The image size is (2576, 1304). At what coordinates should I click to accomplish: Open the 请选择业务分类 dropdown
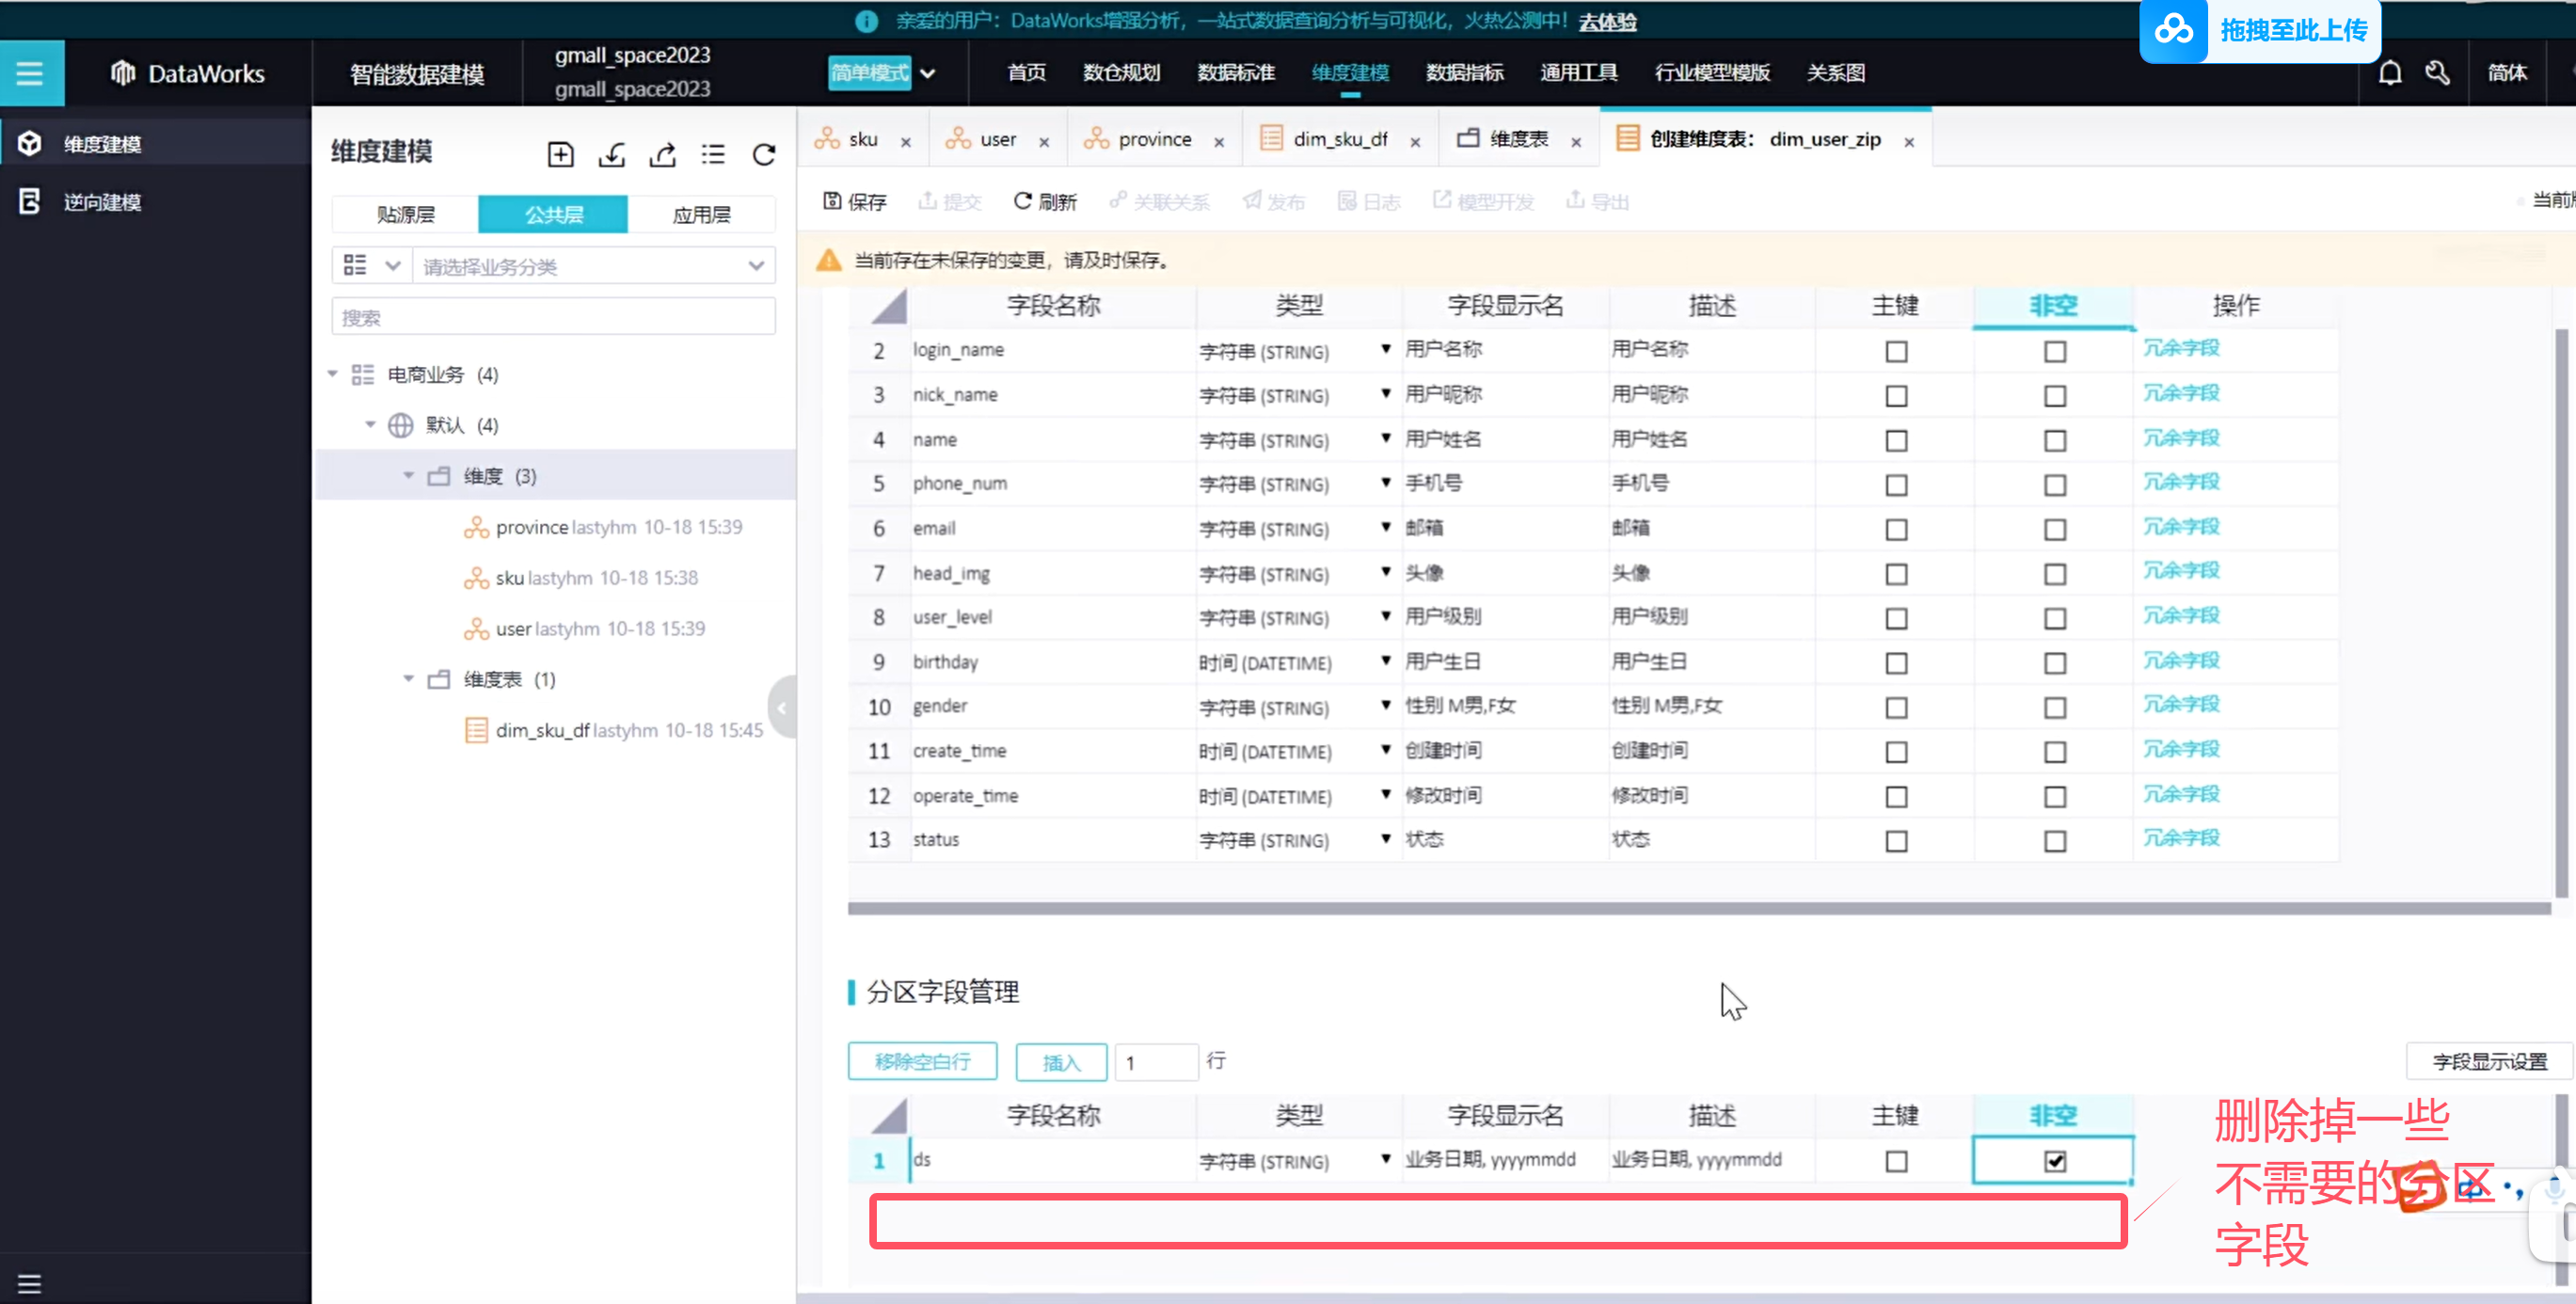(x=593, y=266)
